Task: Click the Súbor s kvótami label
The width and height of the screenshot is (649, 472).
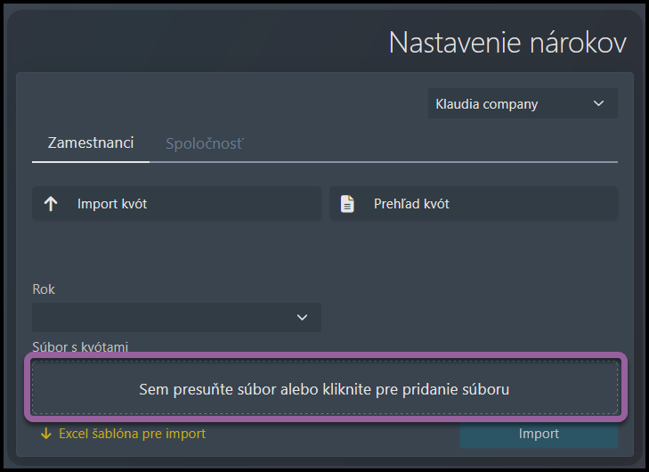Action: 80,347
